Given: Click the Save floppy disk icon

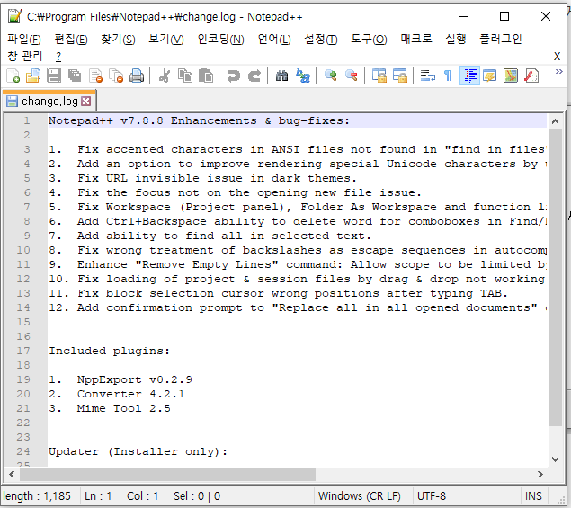Looking at the screenshot, I should click(x=54, y=76).
